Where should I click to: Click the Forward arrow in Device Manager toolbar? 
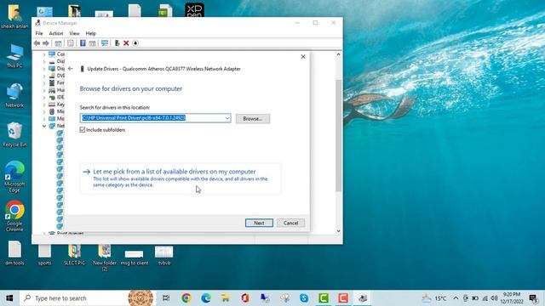pos(46,43)
